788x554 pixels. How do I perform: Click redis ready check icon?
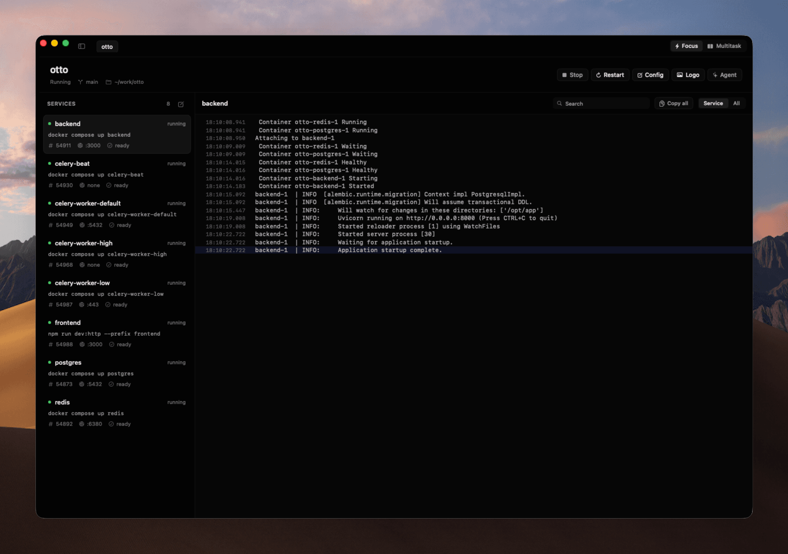click(x=111, y=424)
